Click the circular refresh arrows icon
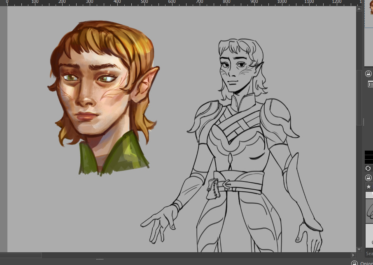Image resolution: width=373 pixels, height=265 pixels. (368, 168)
